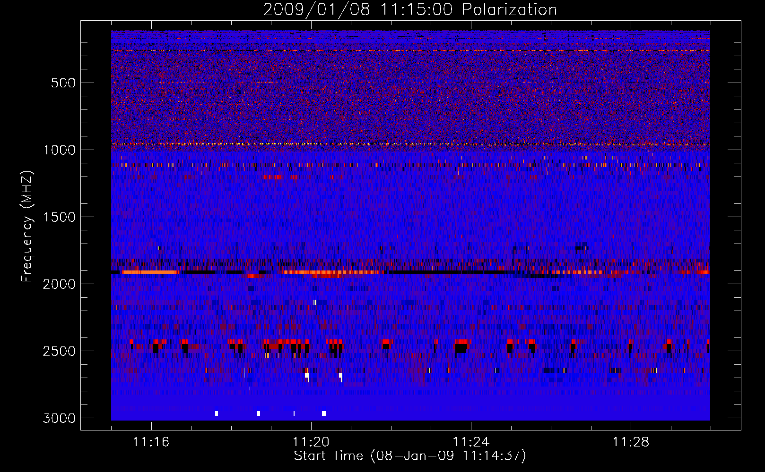This screenshot has height=472, width=765.
Task: Click the '11:16' time tick label
Action: [x=151, y=442]
